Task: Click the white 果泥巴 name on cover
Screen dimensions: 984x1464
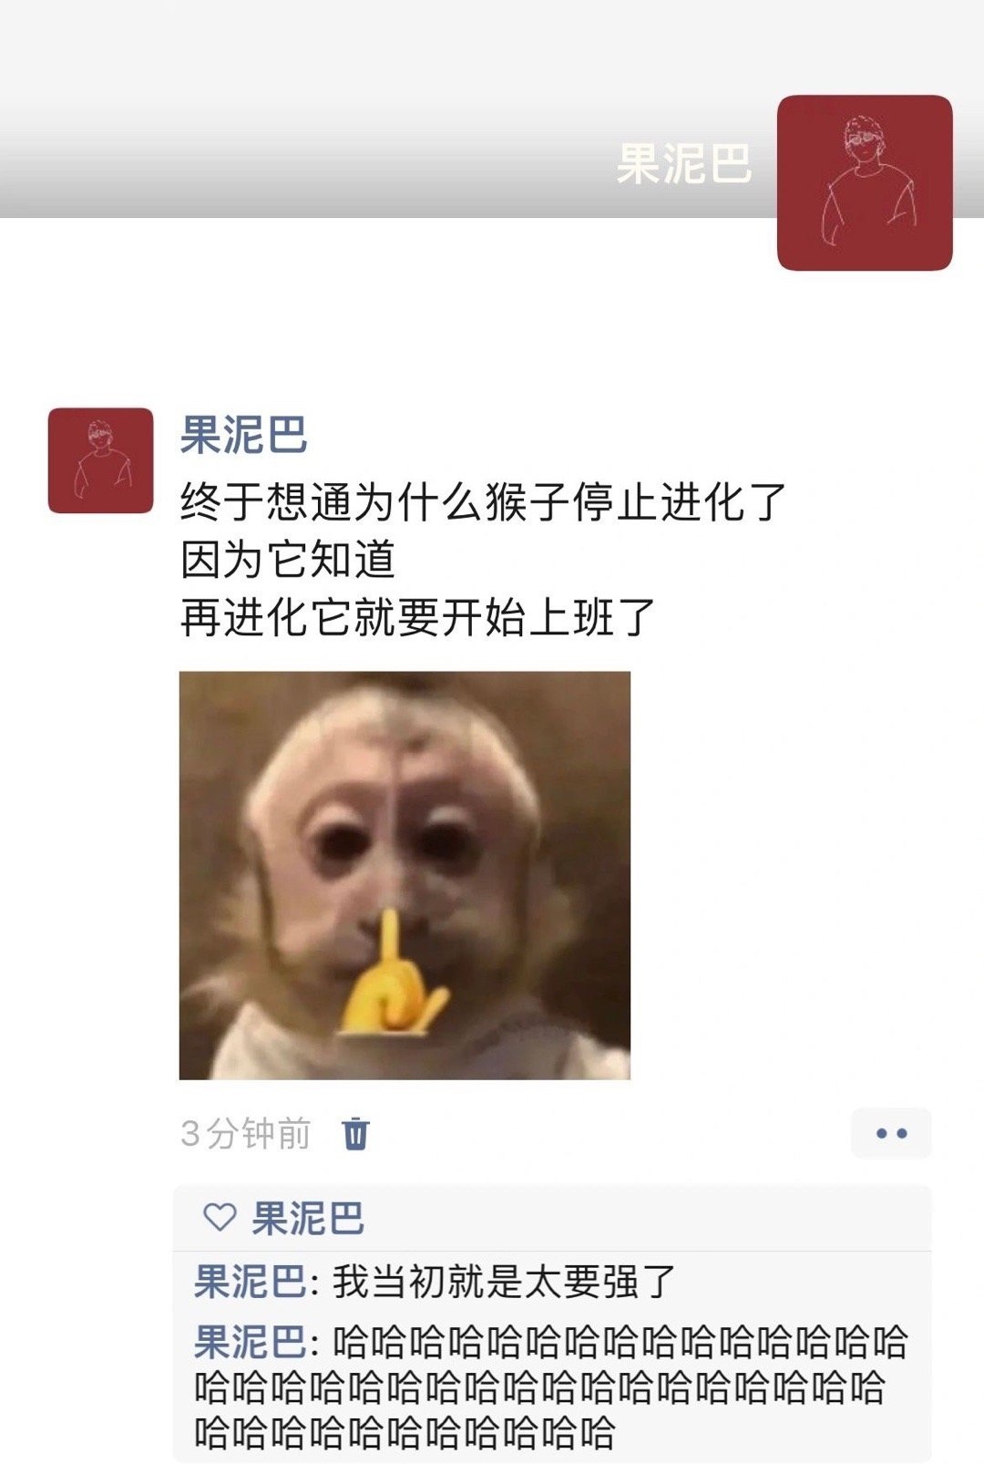Action: point(684,164)
